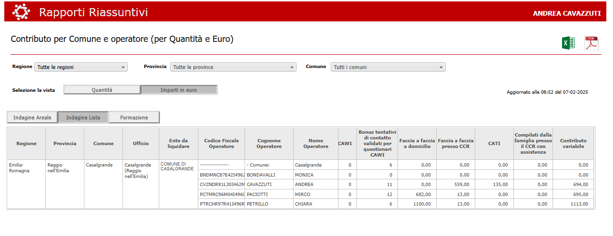Select the Indagine Lista tab
Screen dimensions: 613x236
pos(83,118)
